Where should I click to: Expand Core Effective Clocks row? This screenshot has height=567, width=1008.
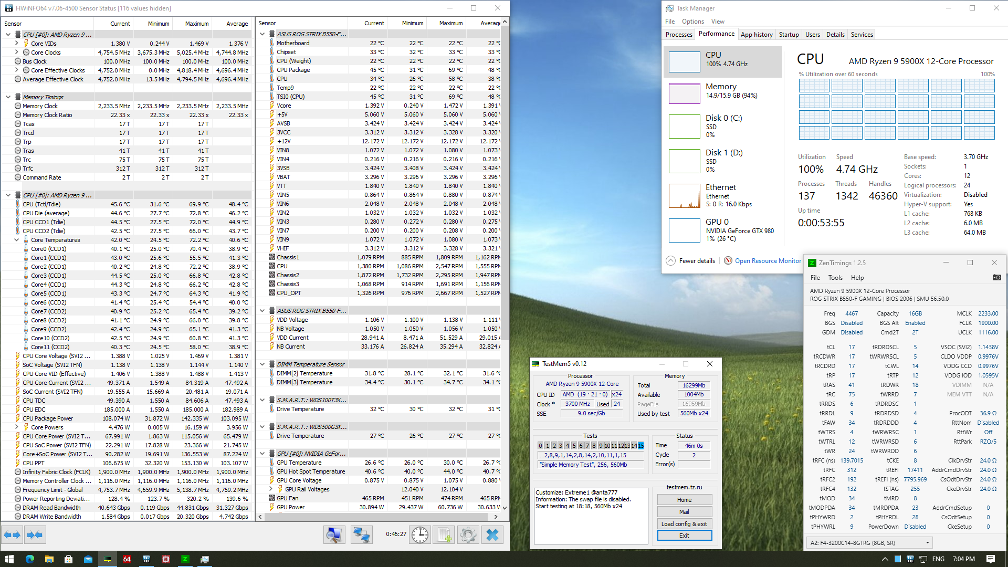(17, 70)
